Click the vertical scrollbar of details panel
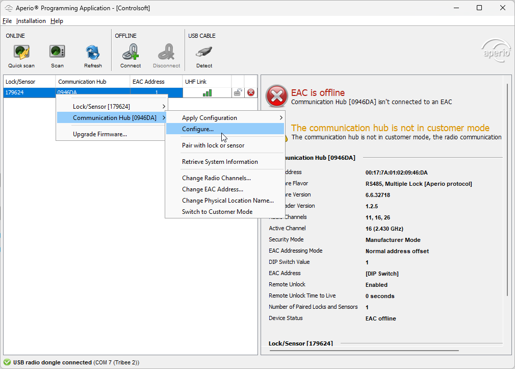515x369 pixels. coord(507,189)
